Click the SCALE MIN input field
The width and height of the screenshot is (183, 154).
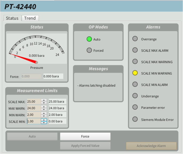pos(34,121)
